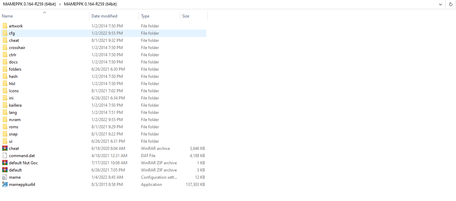Screen dimensions: 456x201
Task: Click the mame configuration file icon
Action: 5,177
